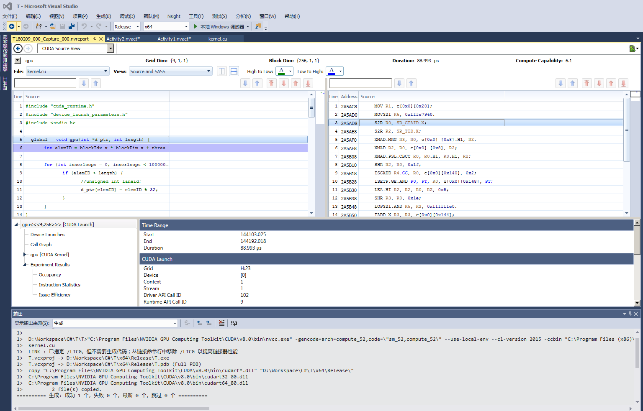Pin the output panel
The height and width of the screenshot is (411, 643).
tap(630, 314)
